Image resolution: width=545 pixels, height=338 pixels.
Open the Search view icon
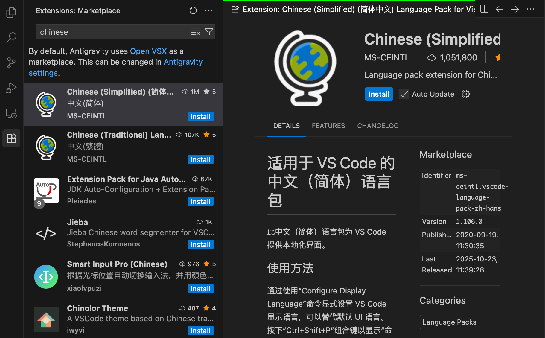pos(11,37)
